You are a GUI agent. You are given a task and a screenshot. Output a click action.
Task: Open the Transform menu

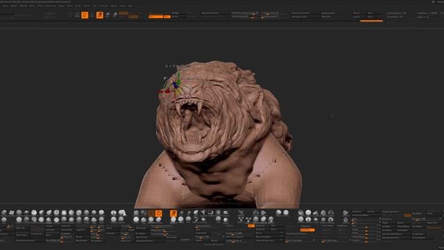(103, 6)
